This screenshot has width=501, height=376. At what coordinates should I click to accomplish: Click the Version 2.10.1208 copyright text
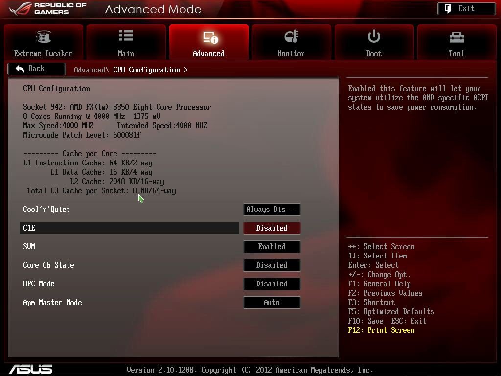pyautogui.click(x=250, y=370)
